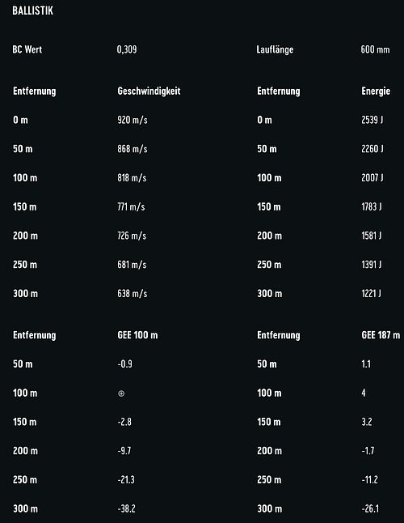Click the energy value 1783 J
The image size is (404, 523).
point(372,206)
